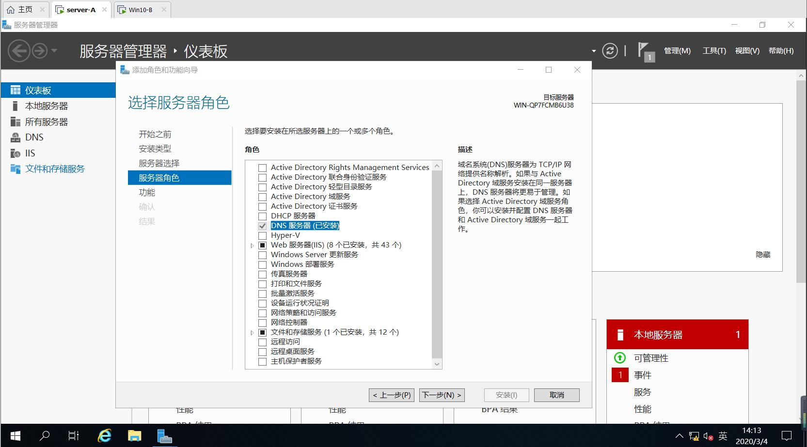The height and width of the screenshot is (447, 807).
Task: Open the 仪表板 dashboard view
Action: [37, 90]
